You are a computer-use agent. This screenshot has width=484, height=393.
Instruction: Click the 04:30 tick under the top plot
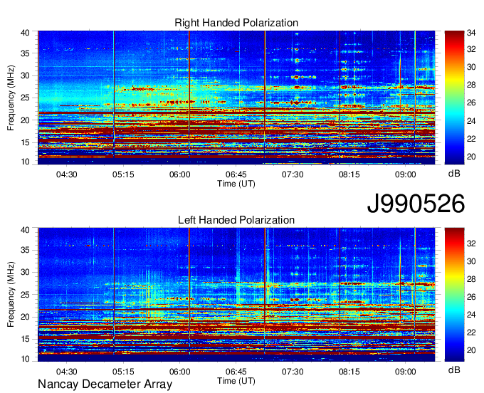pos(66,174)
